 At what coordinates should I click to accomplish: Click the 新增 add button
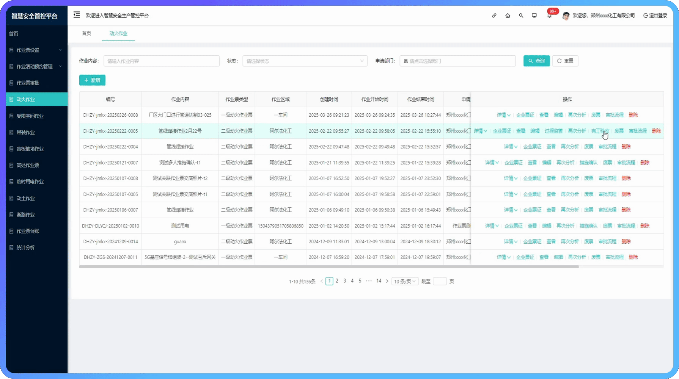(92, 80)
